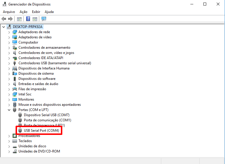The width and height of the screenshot is (225, 164).
Task: Click the Adaptadores de vídeo icon
Action: pos(15,37)
